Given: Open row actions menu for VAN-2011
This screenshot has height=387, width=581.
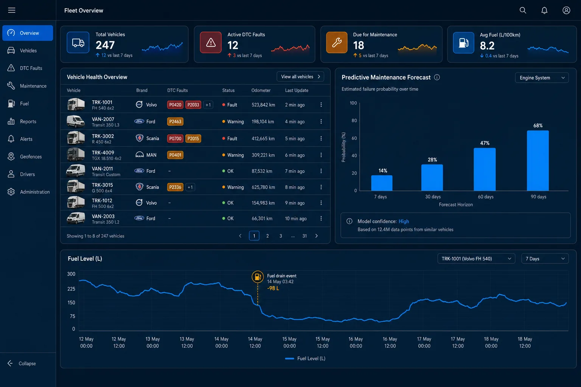Looking at the screenshot, I should pos(321,171).
